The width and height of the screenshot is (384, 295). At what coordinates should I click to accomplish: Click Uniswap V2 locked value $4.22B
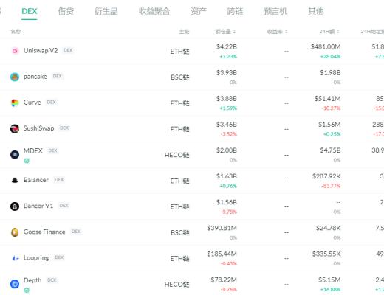point(227,47)
